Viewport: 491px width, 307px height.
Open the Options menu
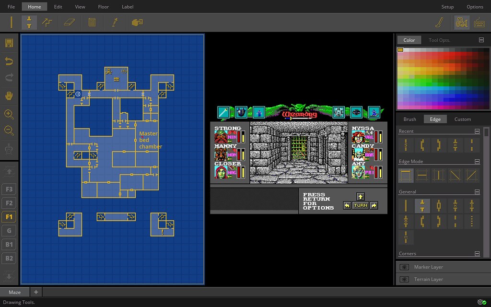[x=475, y=7]
